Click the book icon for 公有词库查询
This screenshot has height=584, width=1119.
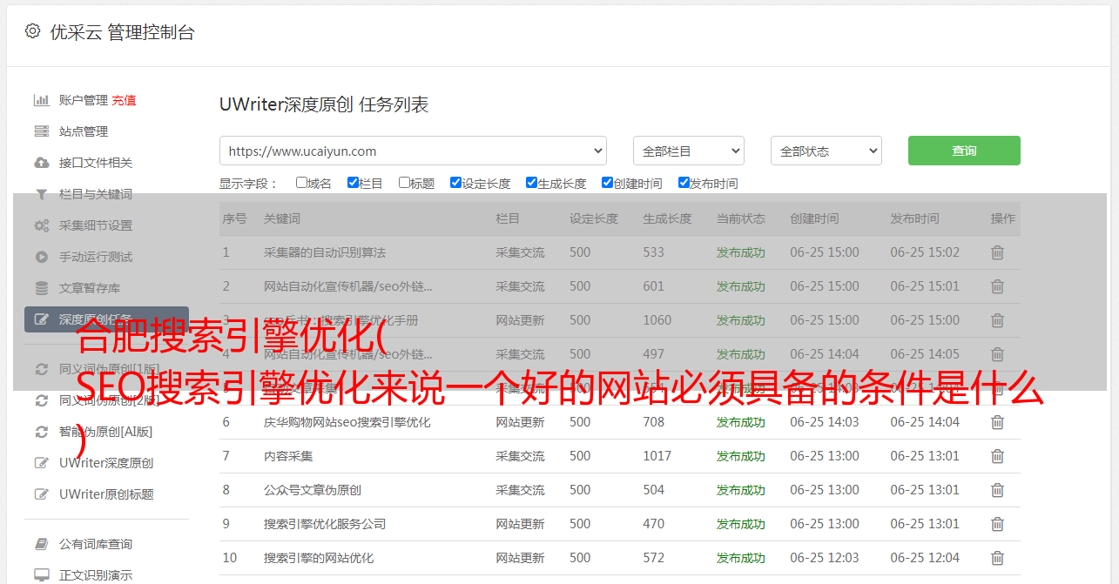coord(41,544)
